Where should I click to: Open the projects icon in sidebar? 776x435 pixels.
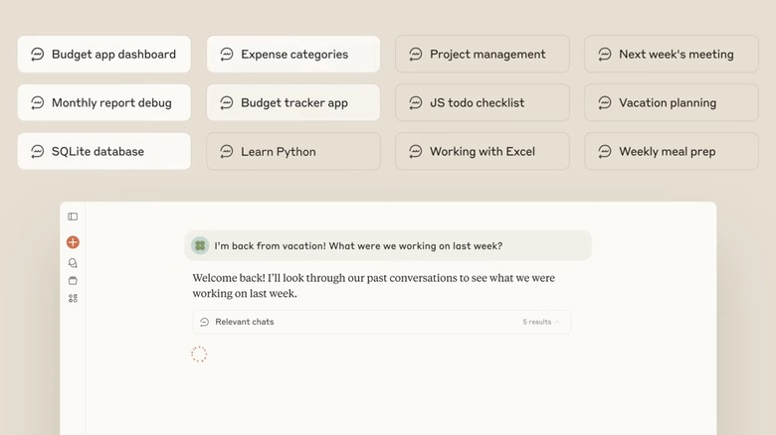tap(73, 281)
